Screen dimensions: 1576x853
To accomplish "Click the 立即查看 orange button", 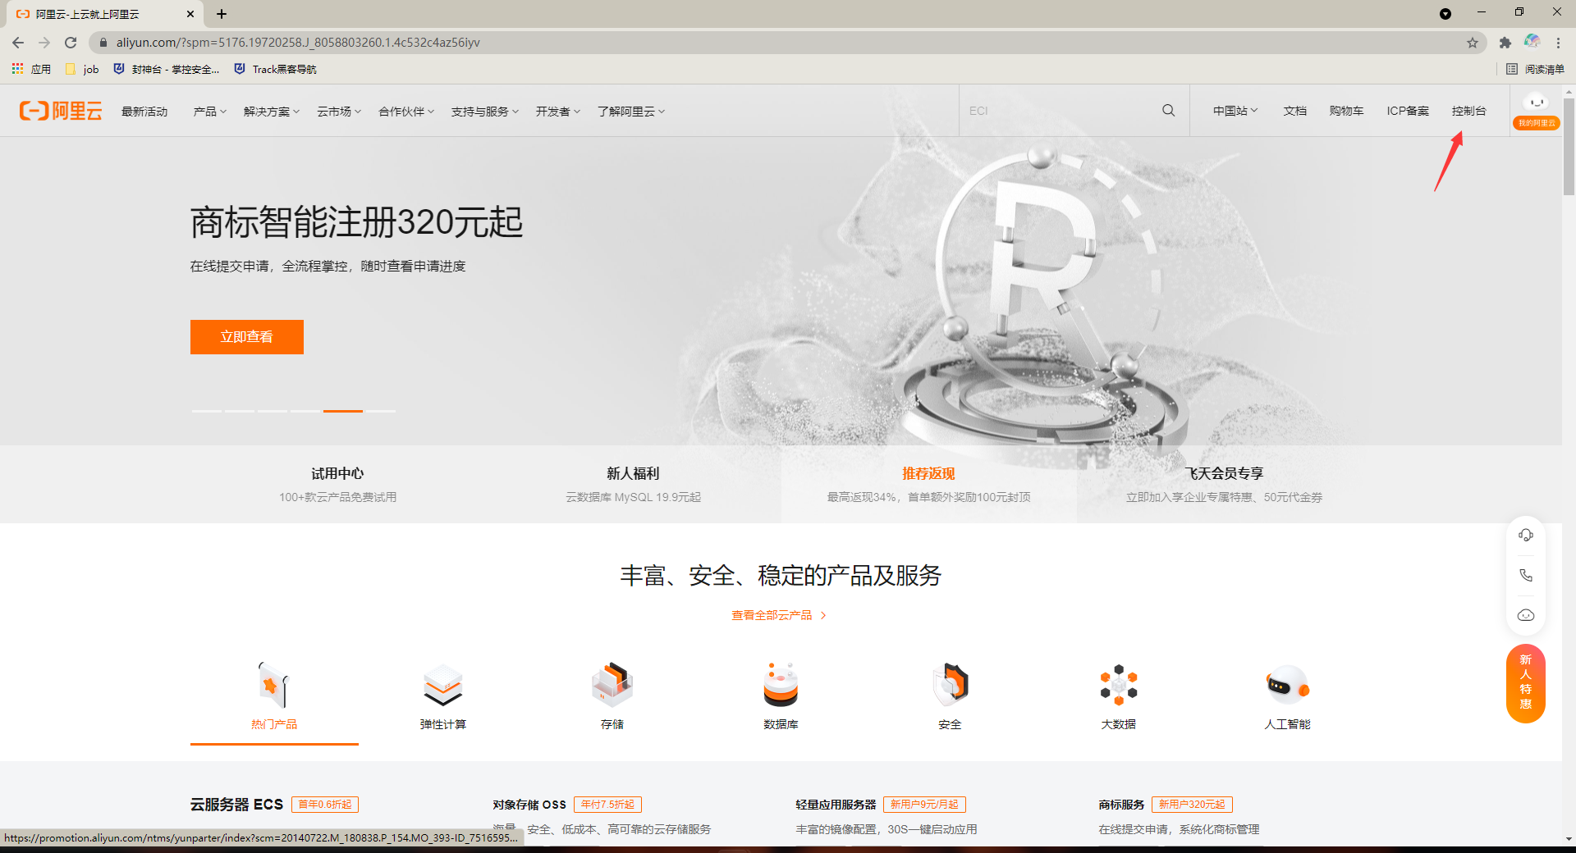I will (x=247, y=337).
